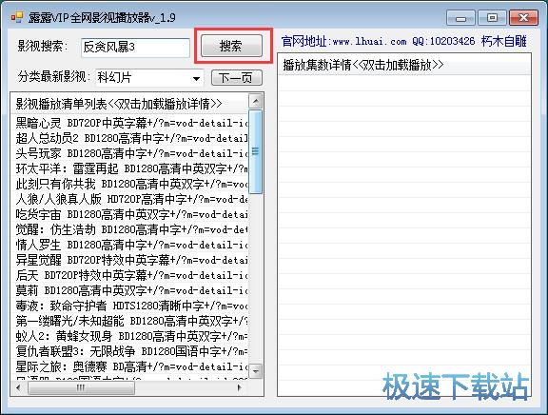Click the 影视播放清单列表 column header
The image size is (548, 415).
point(129,104)
